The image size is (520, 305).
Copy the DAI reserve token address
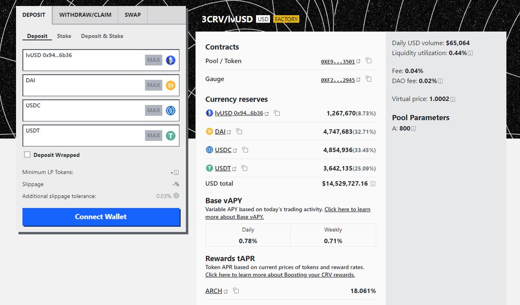click(x=239, y=131)
